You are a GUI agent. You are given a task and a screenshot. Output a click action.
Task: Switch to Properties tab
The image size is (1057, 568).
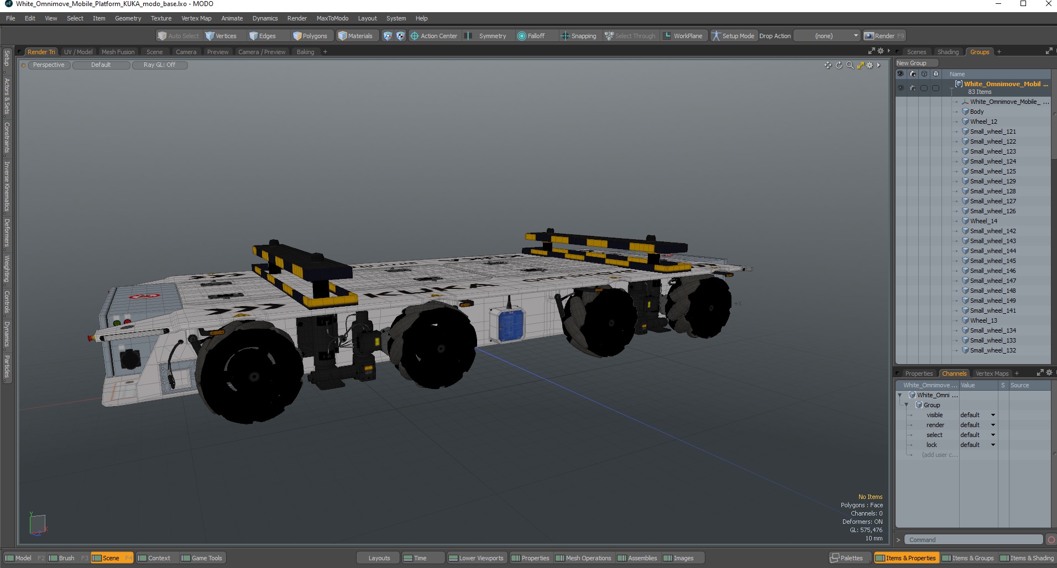click(919, 374)
